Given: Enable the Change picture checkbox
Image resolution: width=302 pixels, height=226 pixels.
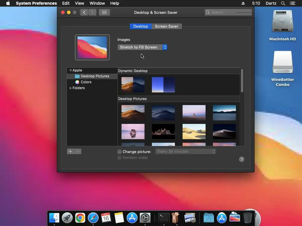Looking at the screenshot, I should tap(119, 152).
